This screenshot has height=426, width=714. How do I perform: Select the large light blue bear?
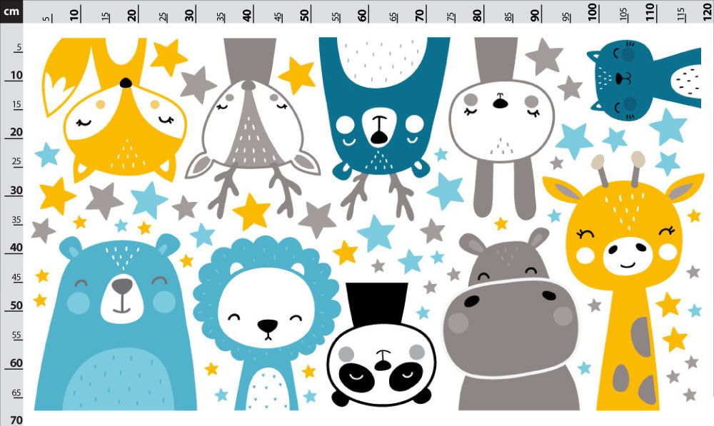(116, 323)
